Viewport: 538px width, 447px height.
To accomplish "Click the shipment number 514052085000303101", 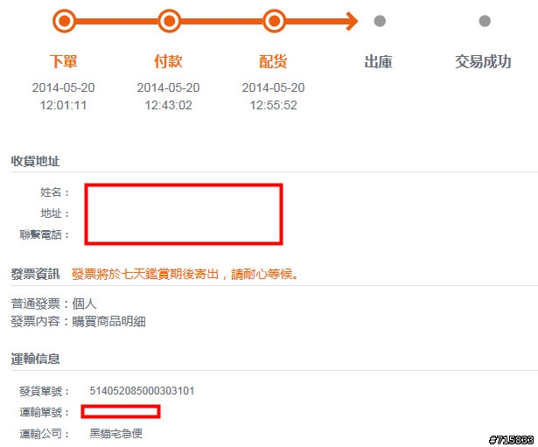I will pos(142,391).
